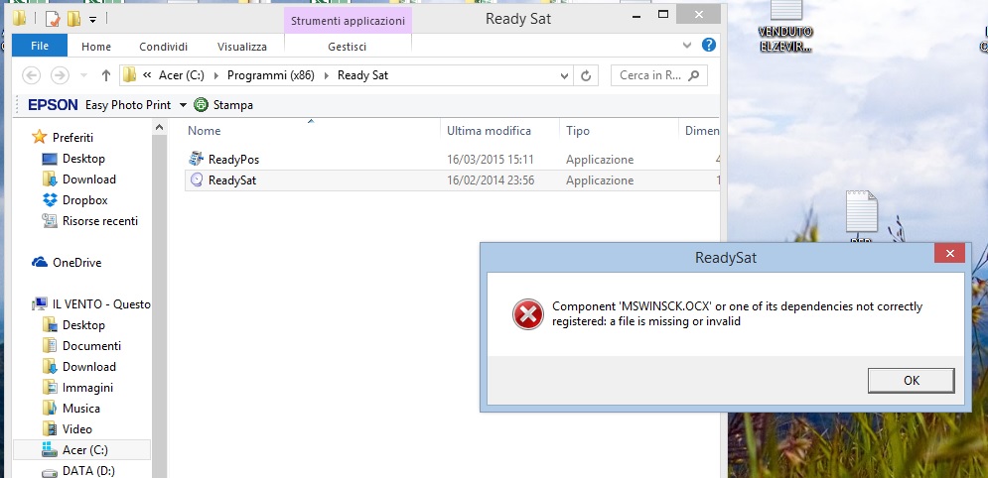Click the EPSON Easy Photo Print label
This screenshot has width=988, height=478.
pyautogui.click(x=99, y=105)
